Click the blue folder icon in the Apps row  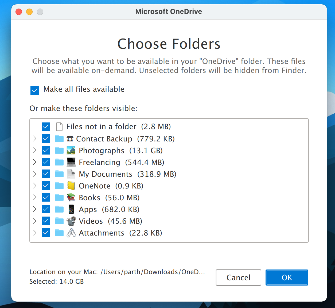click(x=59, y=209)
